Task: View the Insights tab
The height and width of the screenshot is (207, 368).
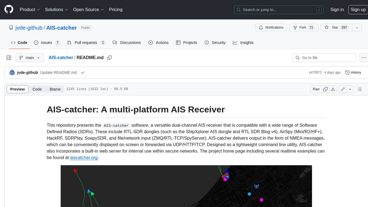Action: pos(243,43)
